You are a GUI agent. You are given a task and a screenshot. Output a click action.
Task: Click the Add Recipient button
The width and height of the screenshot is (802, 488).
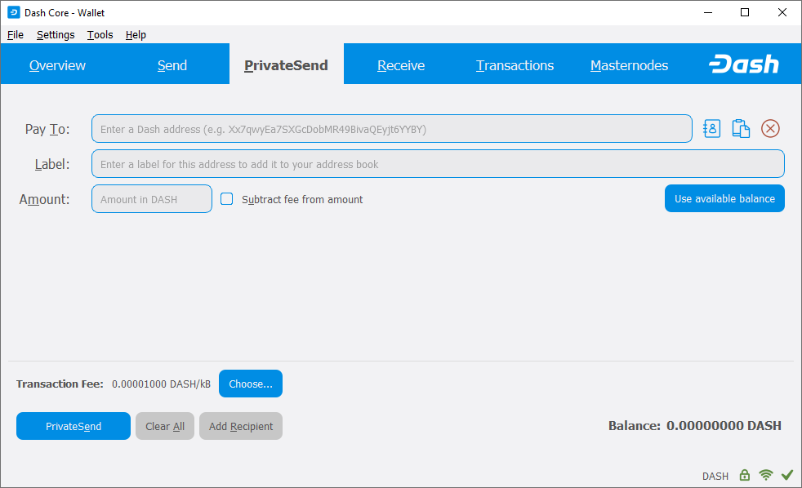tap(241, 426)
